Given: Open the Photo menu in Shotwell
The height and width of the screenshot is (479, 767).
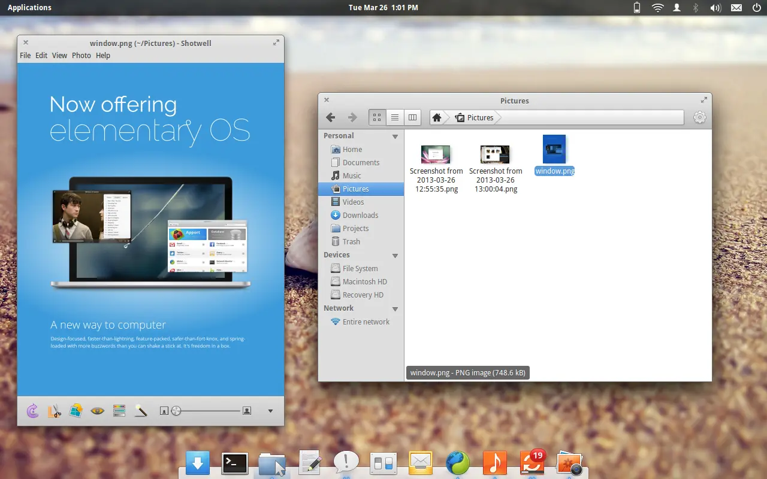Looking at the screenshot, I should tap(81, 55).
